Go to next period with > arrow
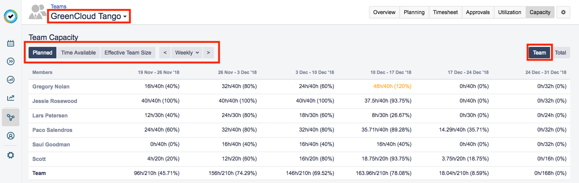 [208, 53]
